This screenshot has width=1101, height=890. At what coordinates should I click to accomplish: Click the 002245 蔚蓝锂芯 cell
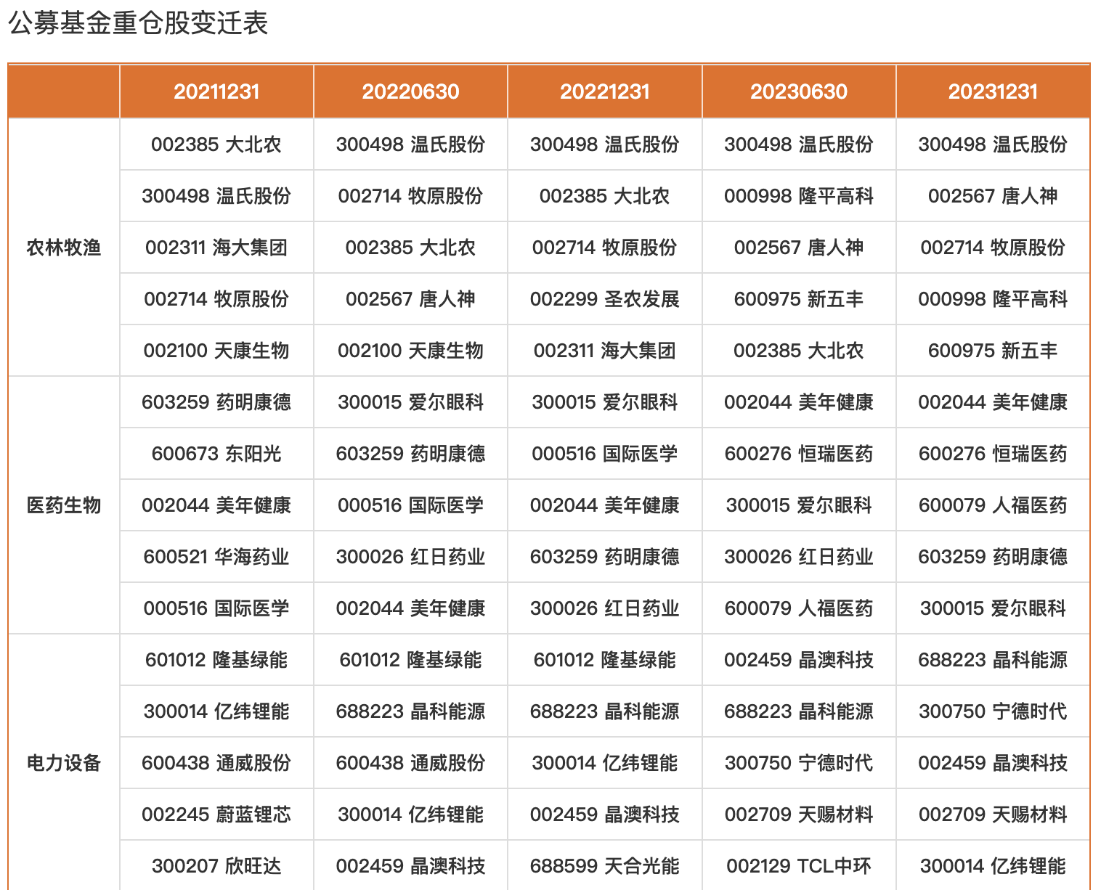coord(216,815)
